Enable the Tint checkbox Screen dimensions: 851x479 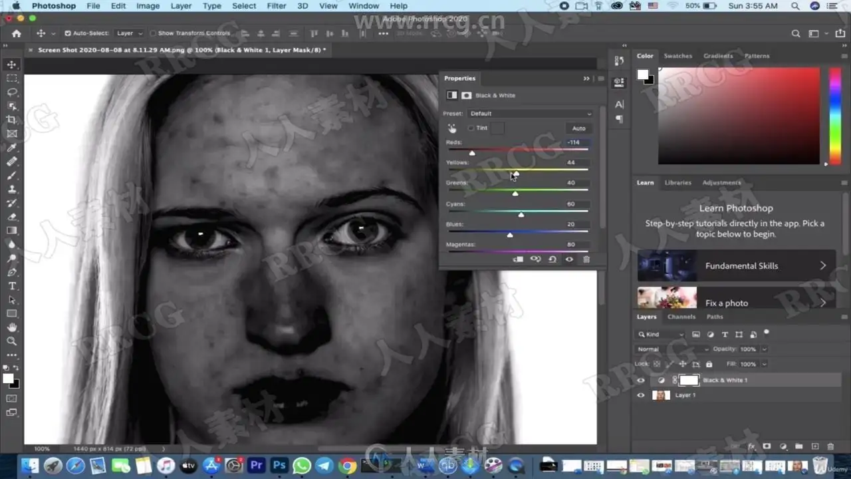[471, 128]
